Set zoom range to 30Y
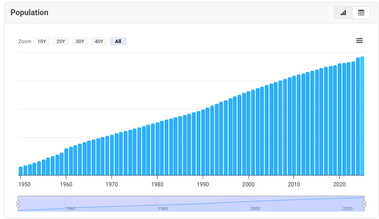This screenshot has width=379, height=219. [80, 41]
